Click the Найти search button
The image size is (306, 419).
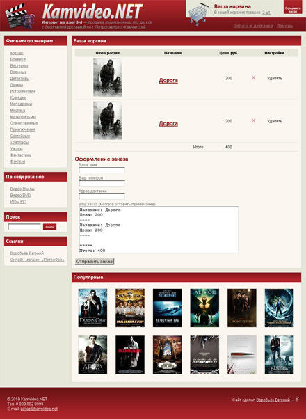[x=49, y=227]
